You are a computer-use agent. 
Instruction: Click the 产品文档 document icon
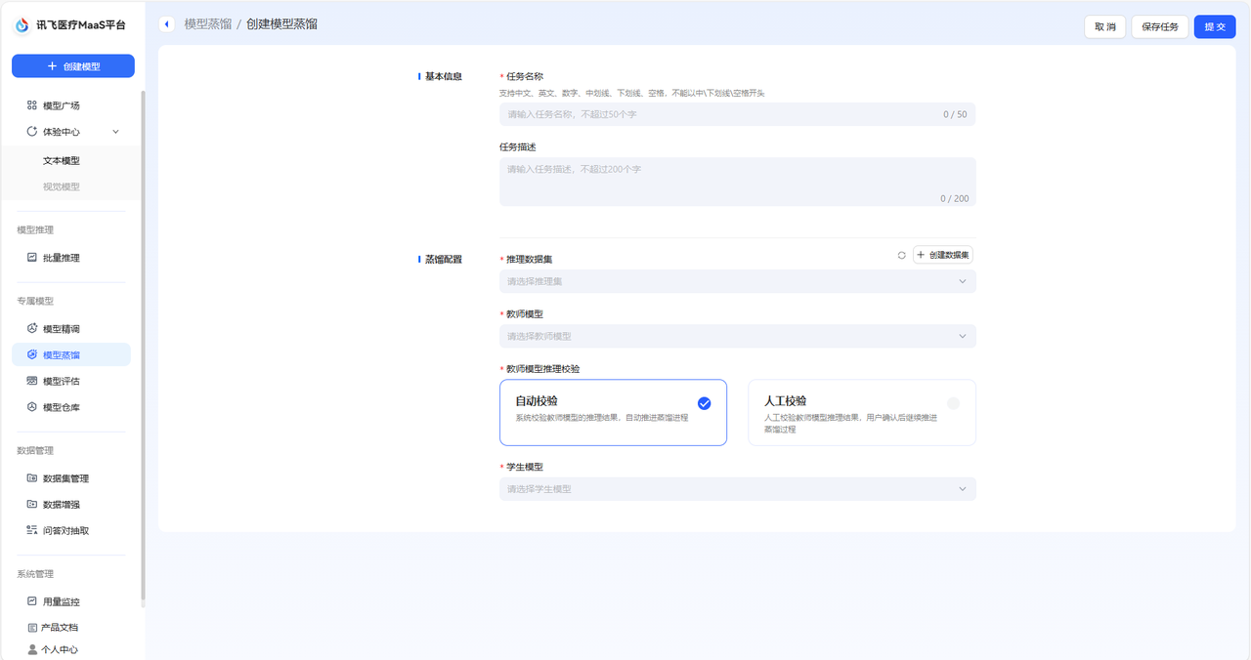[32, 628]
